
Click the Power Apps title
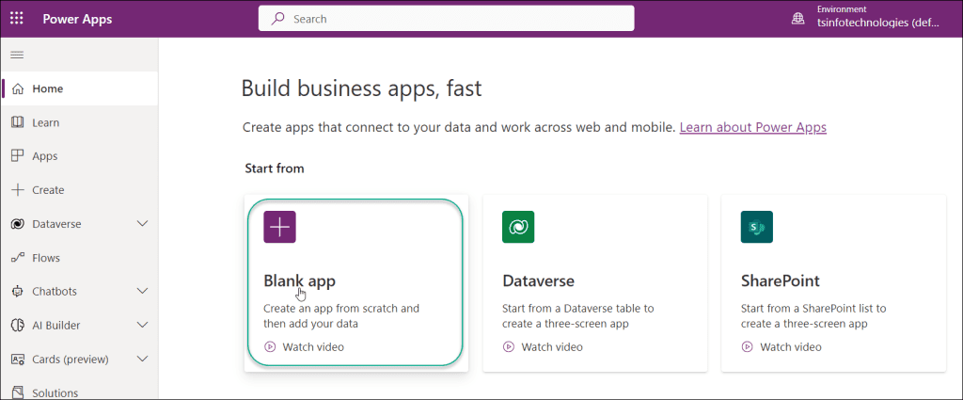pos(77,19)
